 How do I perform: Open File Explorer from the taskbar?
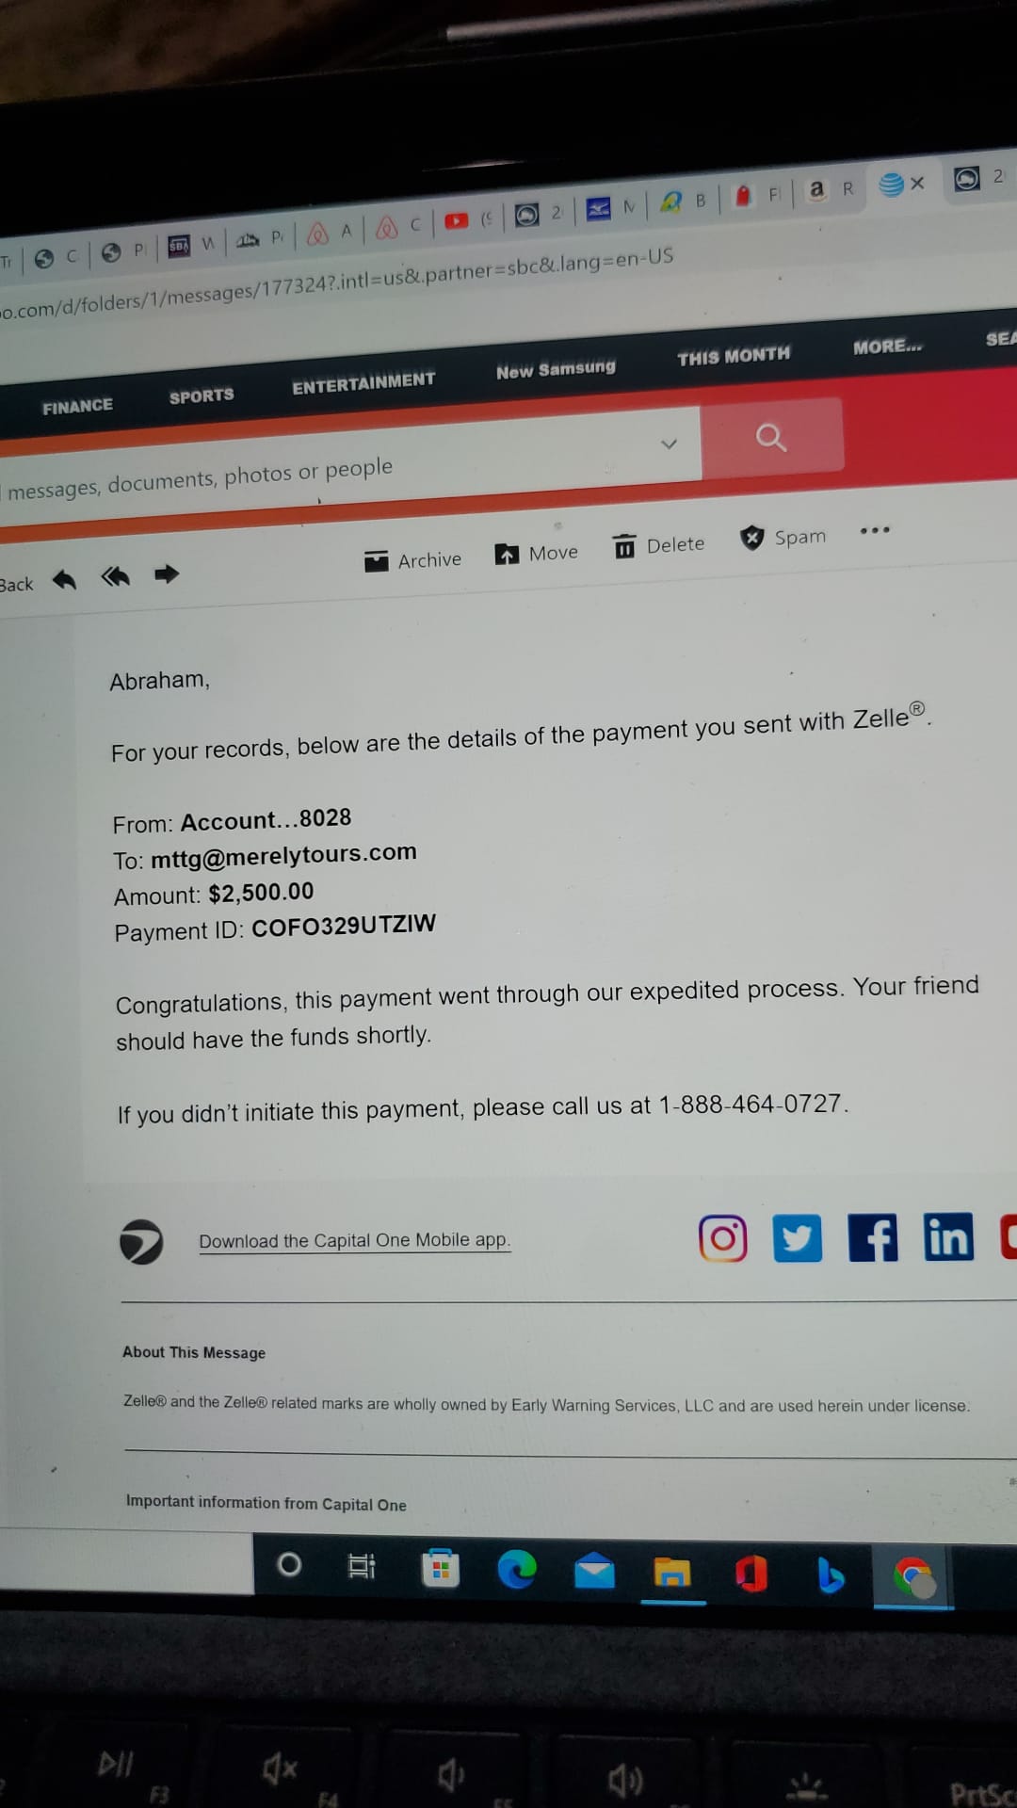(672, 1572)
